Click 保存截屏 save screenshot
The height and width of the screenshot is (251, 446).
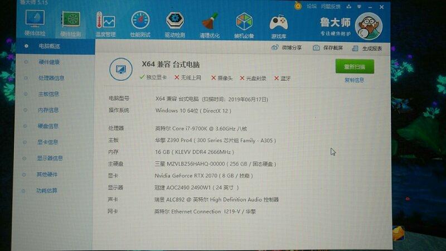click(x=328, y=48)
